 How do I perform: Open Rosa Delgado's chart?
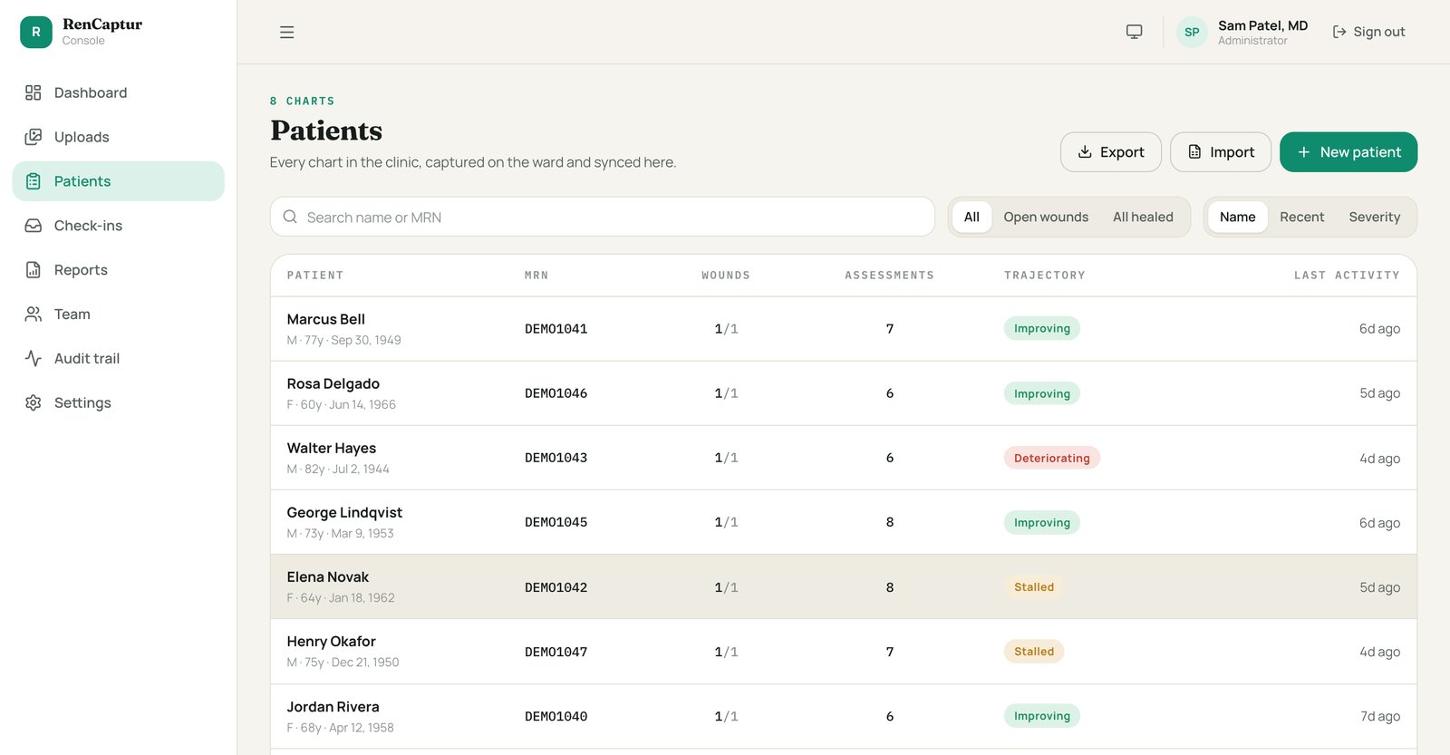(844, 393)
